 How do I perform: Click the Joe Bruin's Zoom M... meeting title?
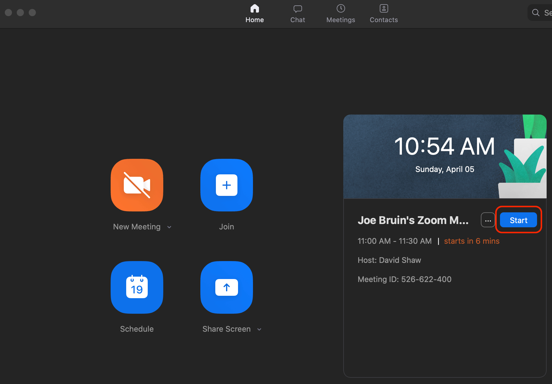pos(413,220)
